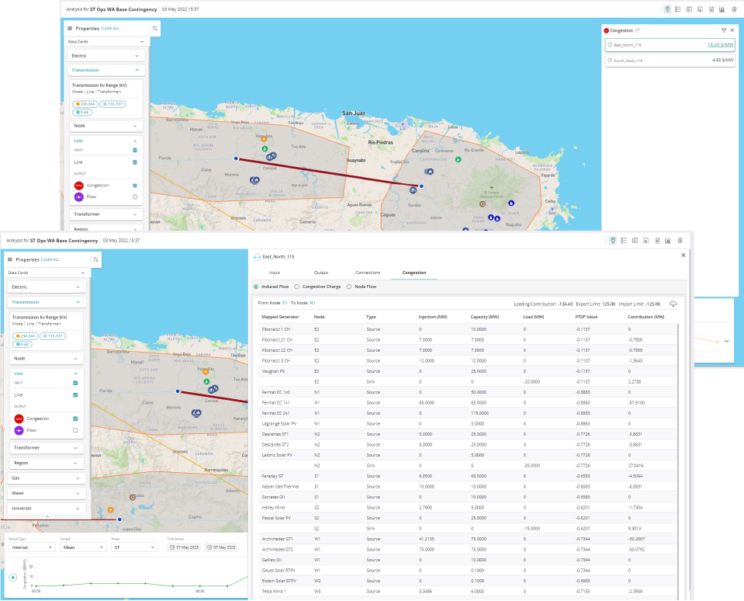744x601 pixels.
Task: Click the sort icon next to Congestion title
Action: [638, 30]
